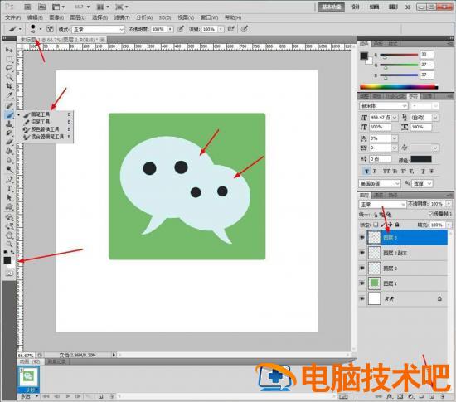Select the Eraser tool
The image size is (456, 402).
point(9,142)
